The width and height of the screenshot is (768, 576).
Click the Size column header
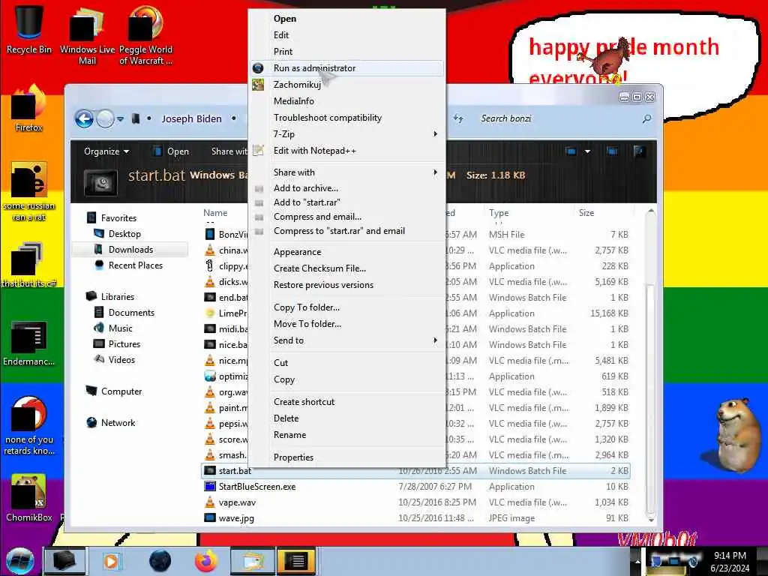tap(586, 212)
